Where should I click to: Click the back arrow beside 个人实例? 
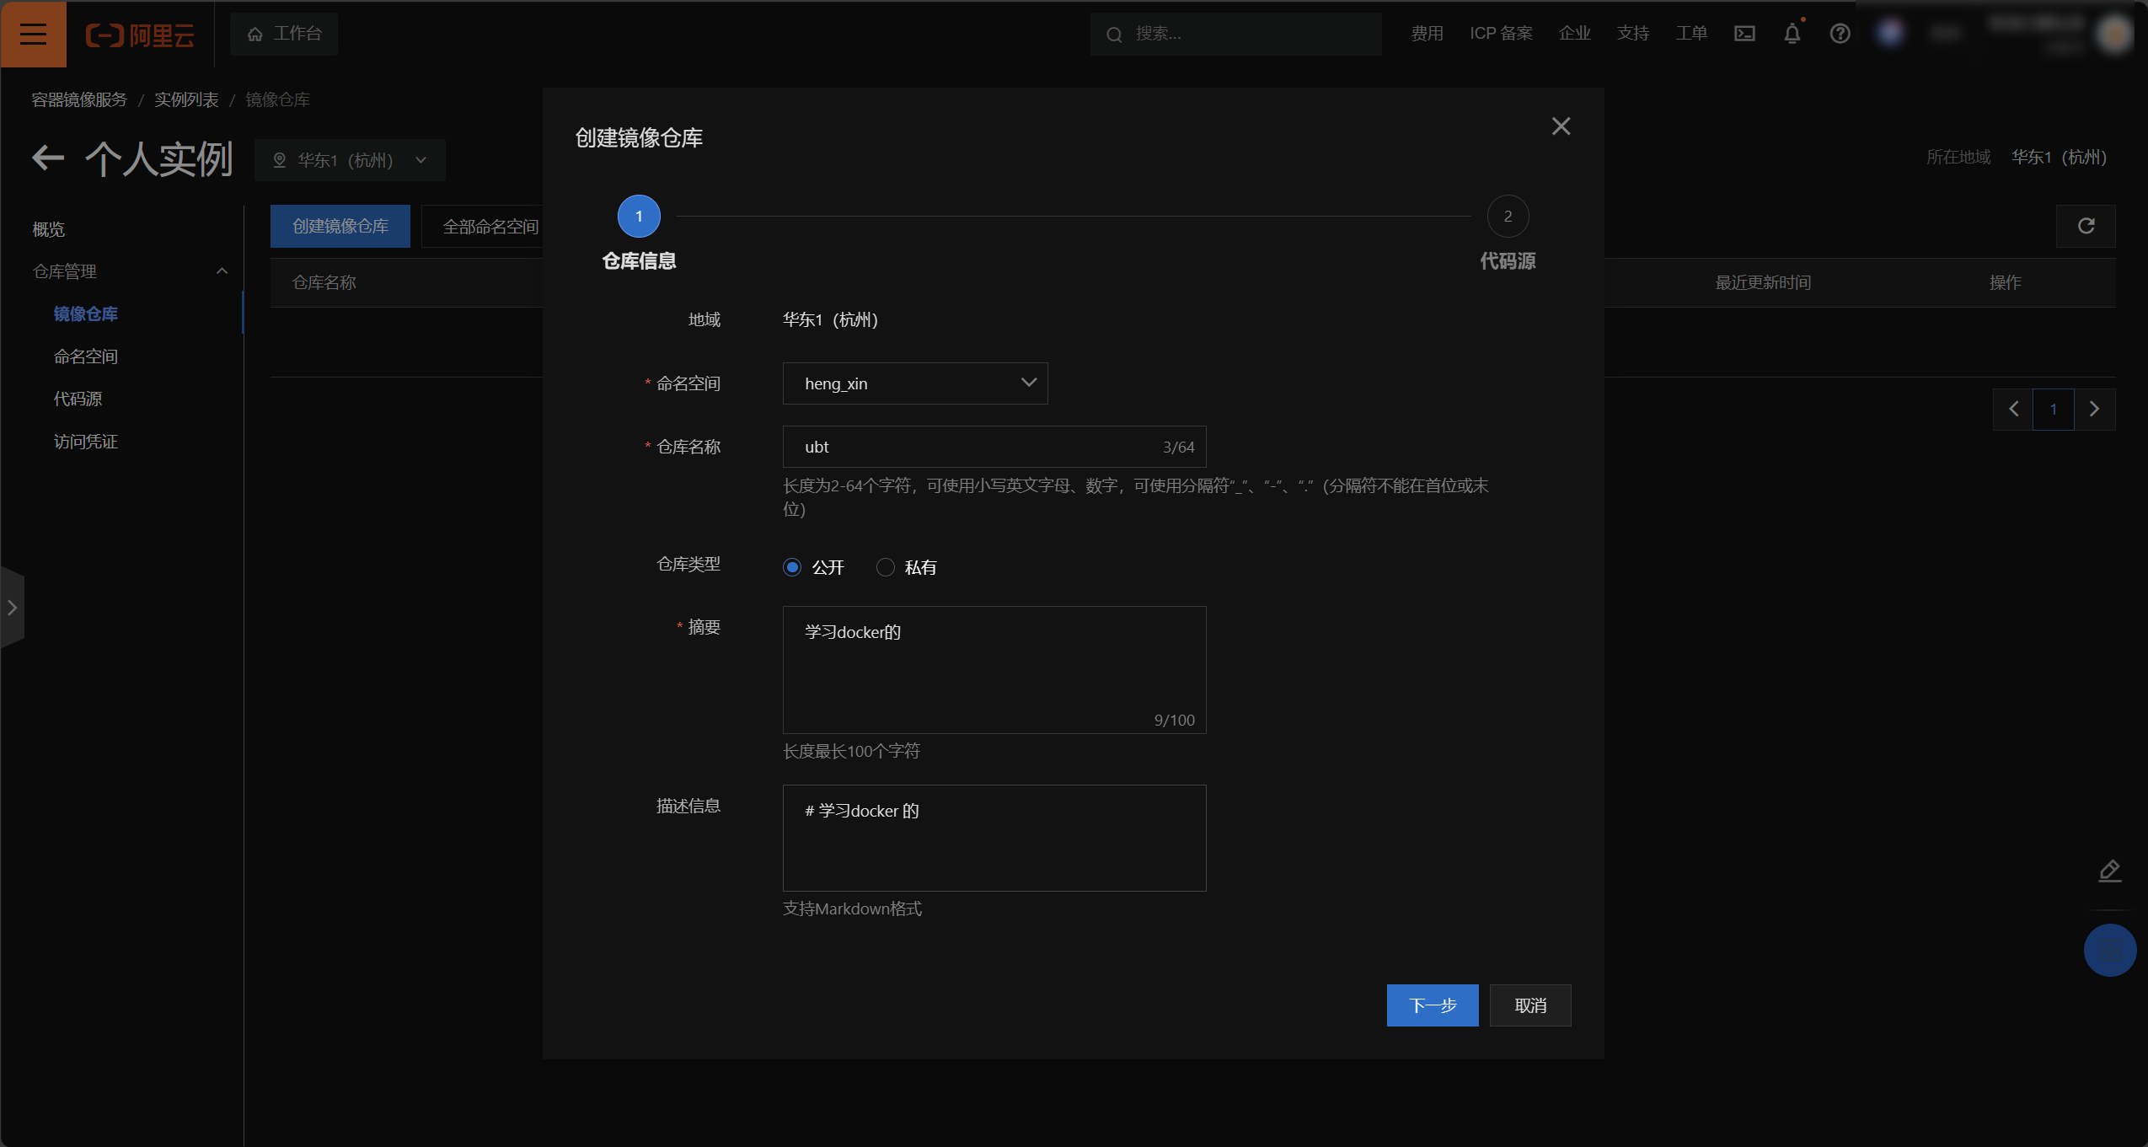[48, 158]
